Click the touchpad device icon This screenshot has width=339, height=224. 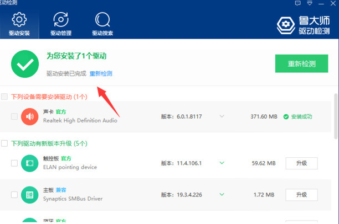point(29,163)
